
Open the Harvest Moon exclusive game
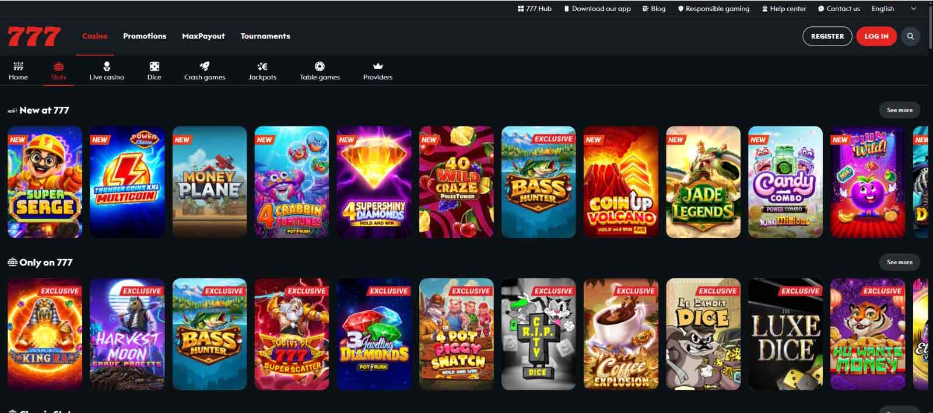coord(127,334)
